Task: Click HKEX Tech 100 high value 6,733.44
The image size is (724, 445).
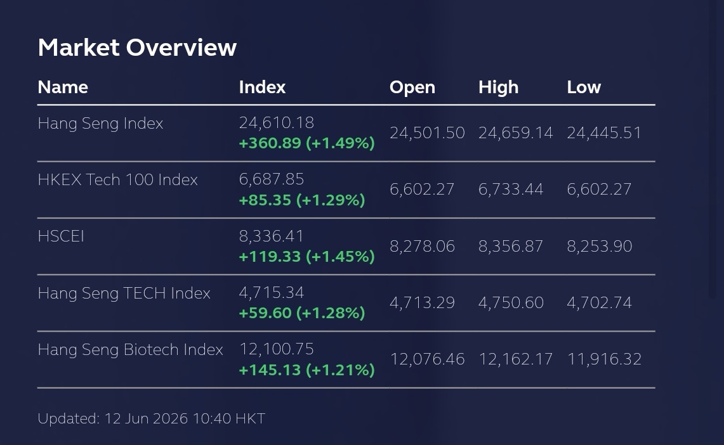Action: [x=511, y=190]
